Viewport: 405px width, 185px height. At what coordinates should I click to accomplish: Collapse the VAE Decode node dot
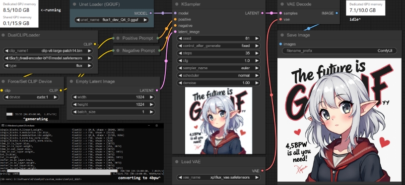pyautogui.click(x=282, y=4)
